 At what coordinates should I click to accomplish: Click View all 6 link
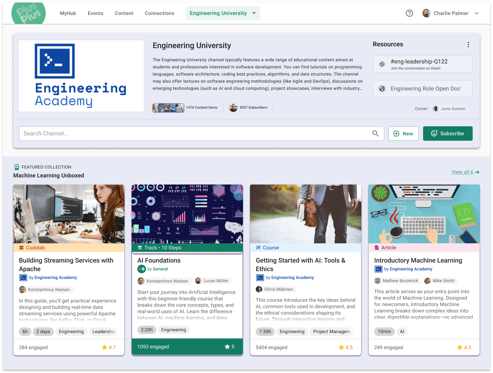(462, 172)
